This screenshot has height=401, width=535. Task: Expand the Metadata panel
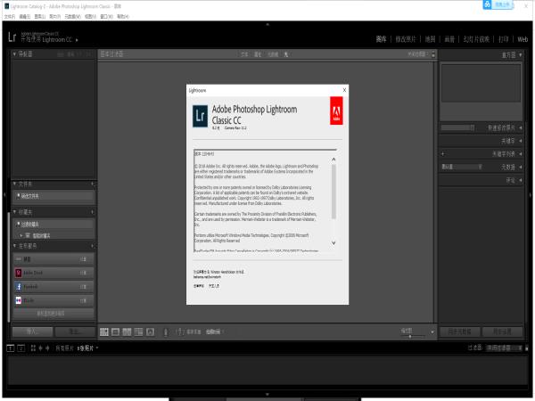(x=521, y=168)
